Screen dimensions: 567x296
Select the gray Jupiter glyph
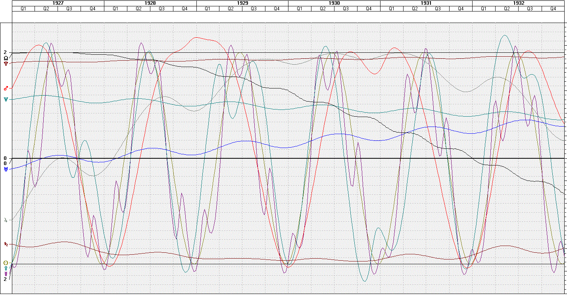(x=6, y=219)
